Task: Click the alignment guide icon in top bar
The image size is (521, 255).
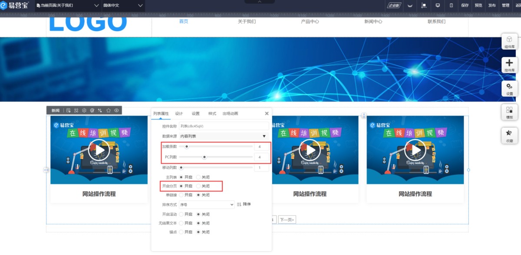Action: click(x=424, y=5)
